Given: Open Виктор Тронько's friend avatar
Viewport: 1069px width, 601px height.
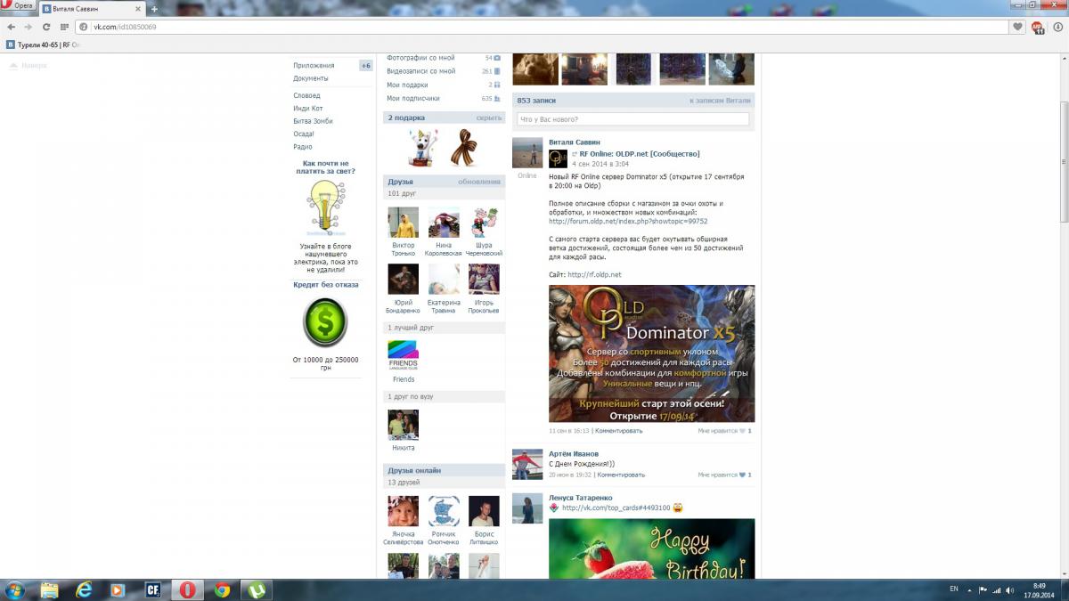Looking at the screenshot, I should [x=404, y=223].
